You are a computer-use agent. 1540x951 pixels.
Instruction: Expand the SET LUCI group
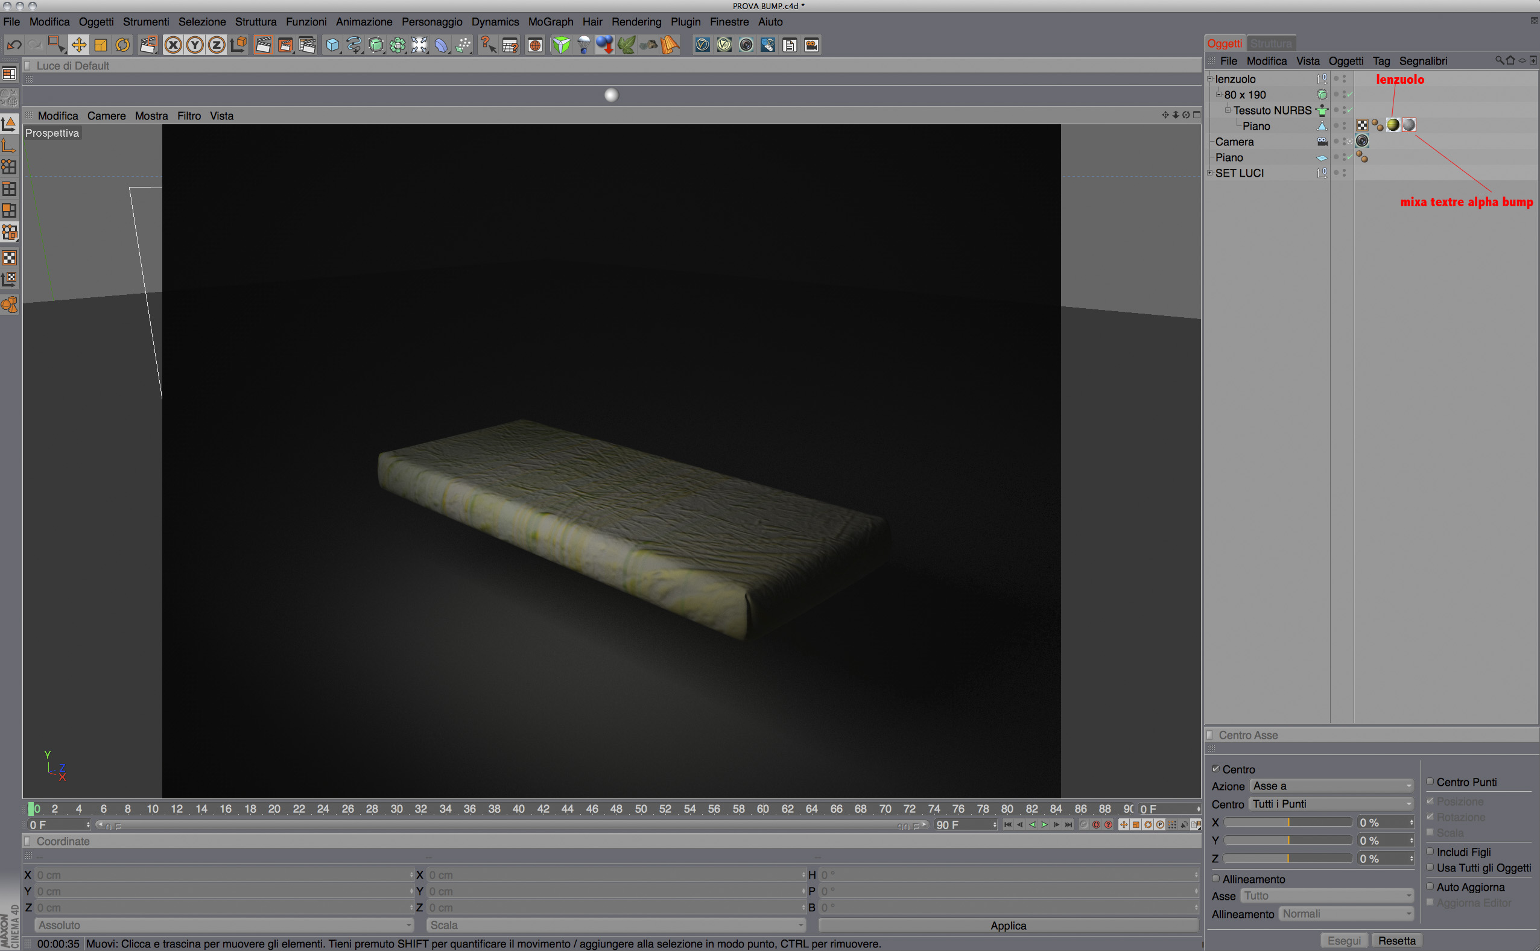1209,172
